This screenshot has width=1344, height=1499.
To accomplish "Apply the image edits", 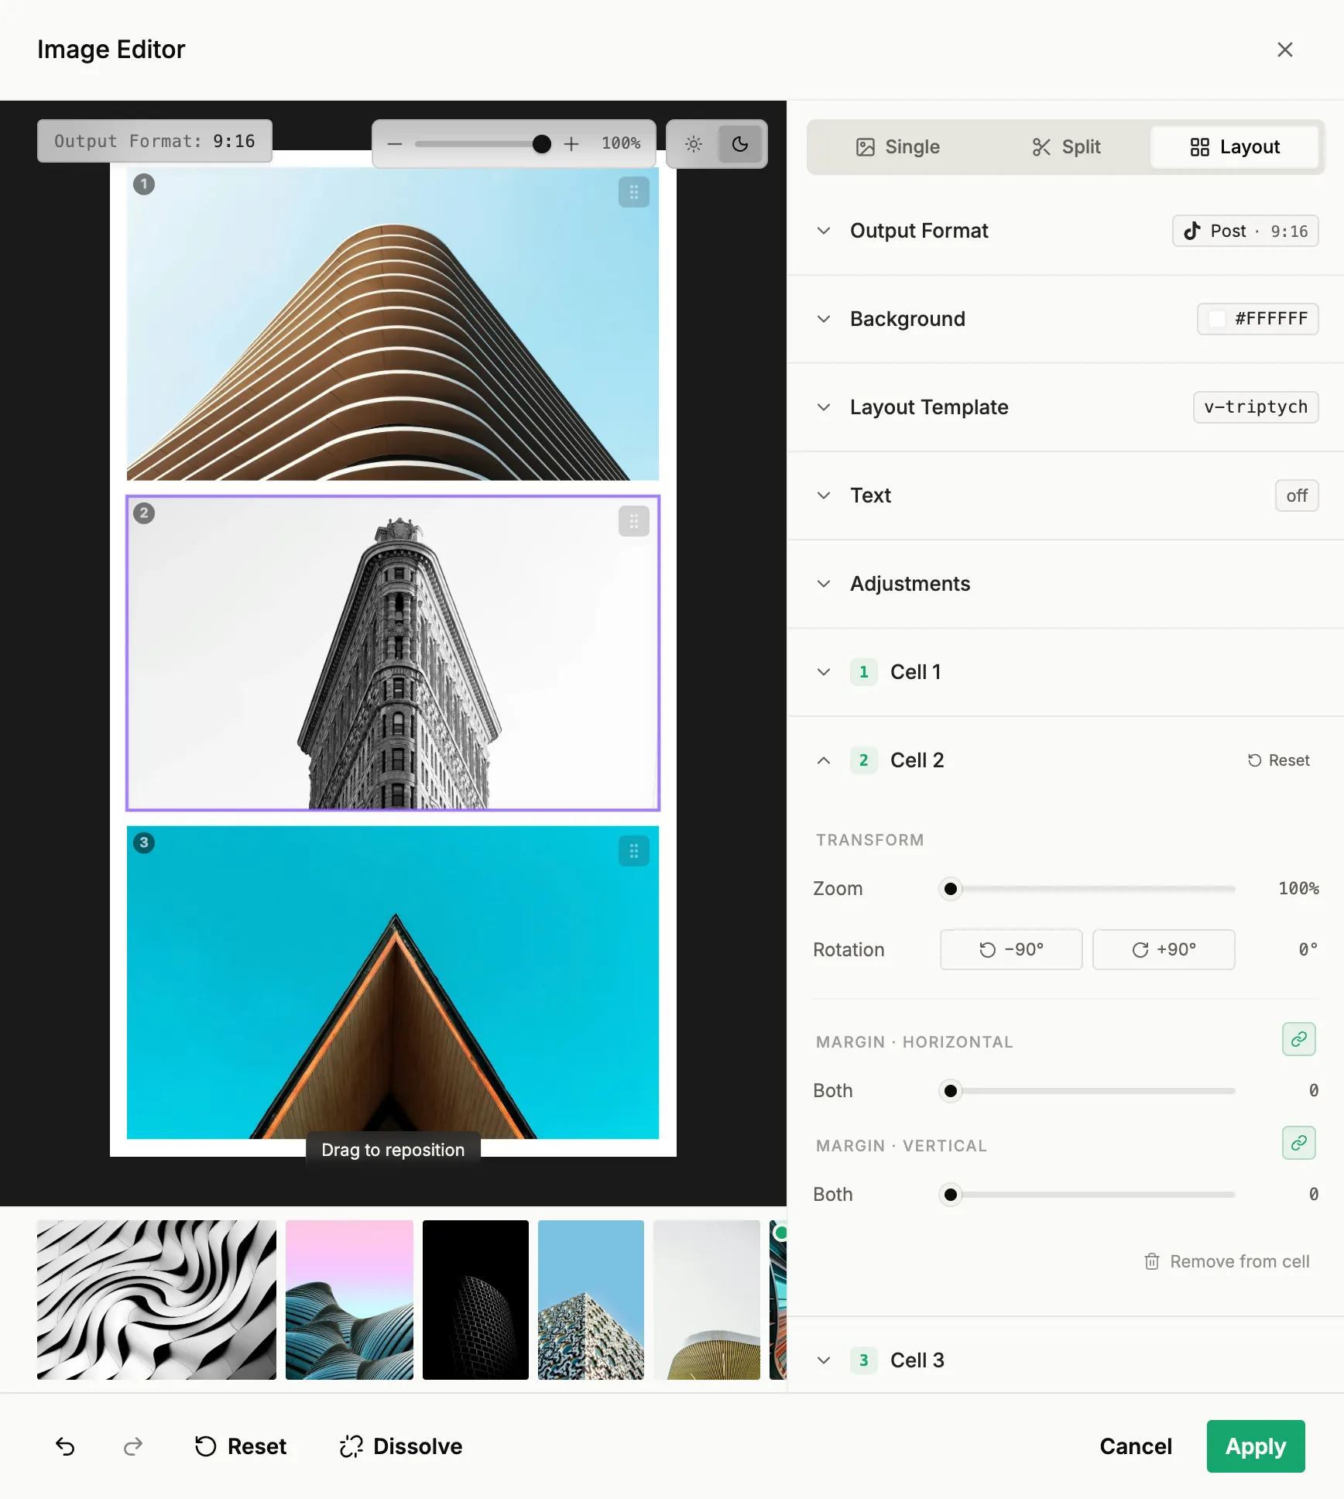I will 1256,1446.
